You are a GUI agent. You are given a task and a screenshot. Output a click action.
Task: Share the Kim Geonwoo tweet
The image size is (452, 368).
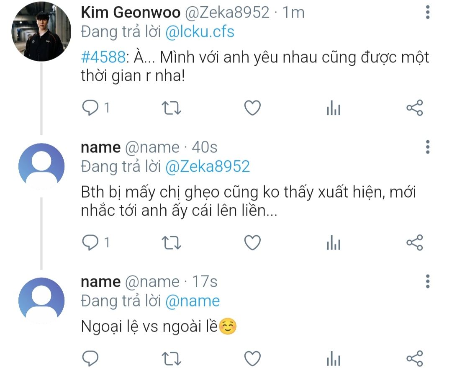415,108
